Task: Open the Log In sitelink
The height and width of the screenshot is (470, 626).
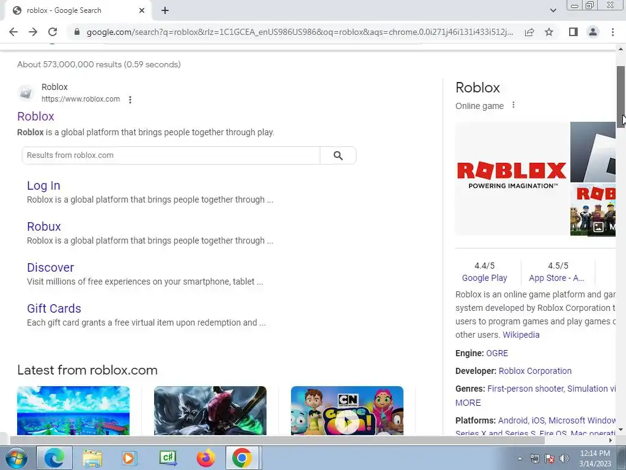Action: coord(43,185)
